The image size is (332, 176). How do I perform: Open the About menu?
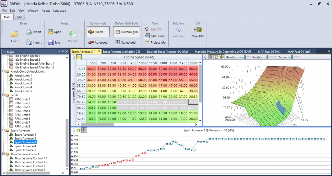46,11
